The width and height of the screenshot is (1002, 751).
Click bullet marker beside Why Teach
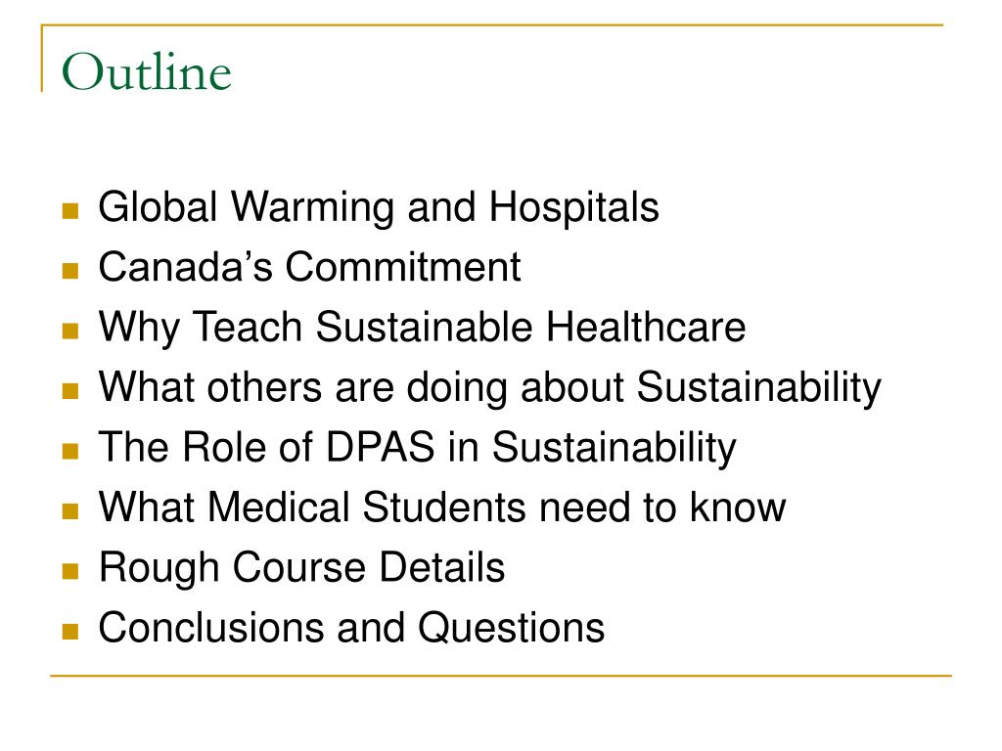pyautogui.click(x=70, y=331)
